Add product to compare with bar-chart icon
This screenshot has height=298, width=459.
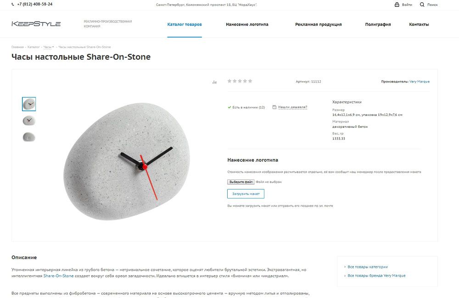tap(214, 82)
